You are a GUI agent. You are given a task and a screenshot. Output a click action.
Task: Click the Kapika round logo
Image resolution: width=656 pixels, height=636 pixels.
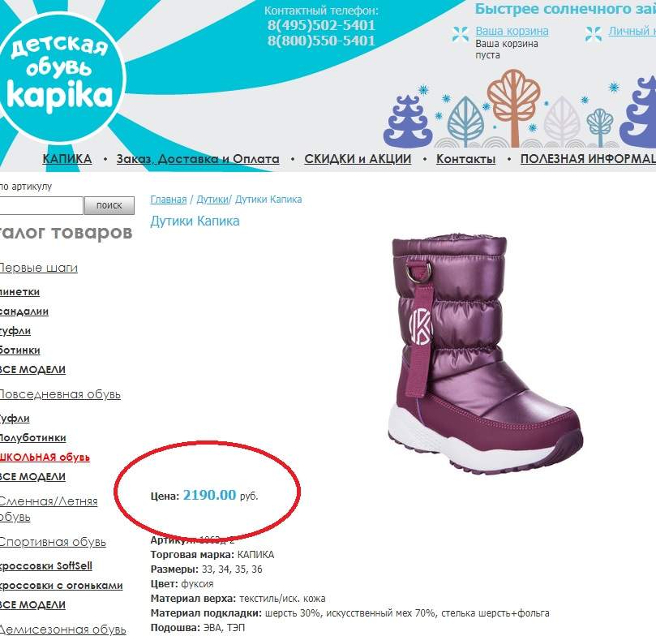coord(60,77)
